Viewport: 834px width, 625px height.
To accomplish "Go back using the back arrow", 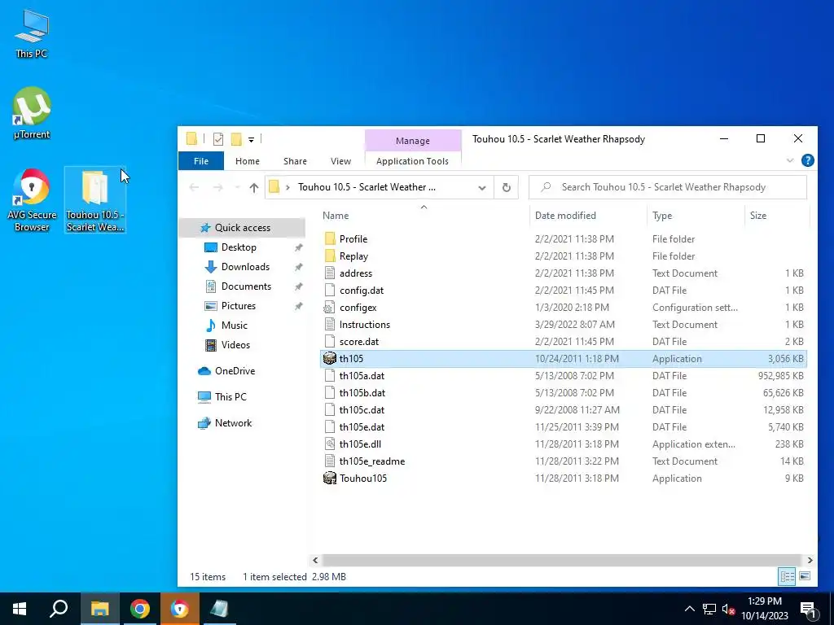I will (x=194, y=187).
